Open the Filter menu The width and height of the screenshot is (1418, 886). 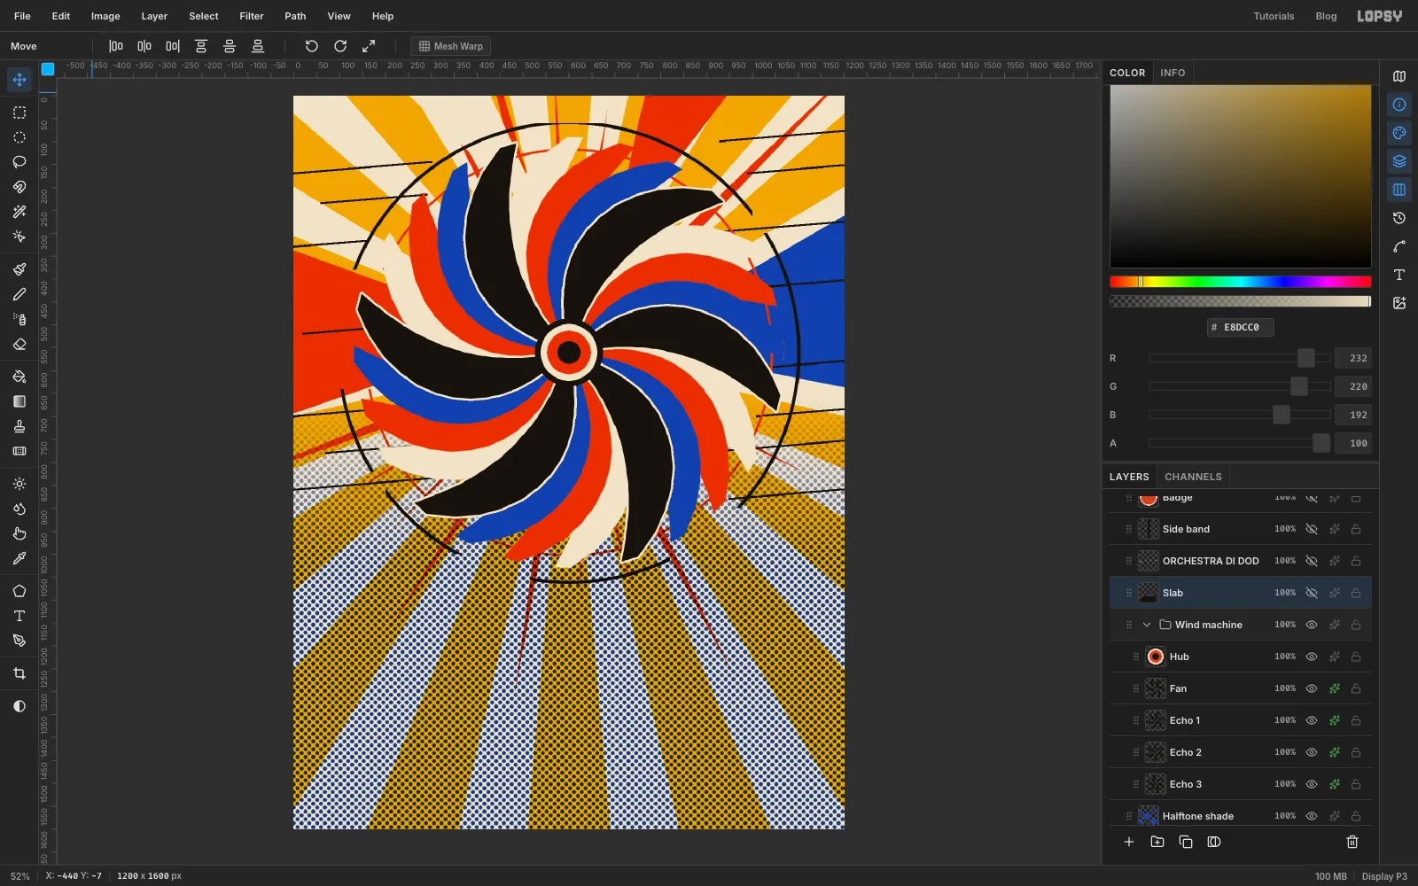pyautogui.click(x=252, y=16)
